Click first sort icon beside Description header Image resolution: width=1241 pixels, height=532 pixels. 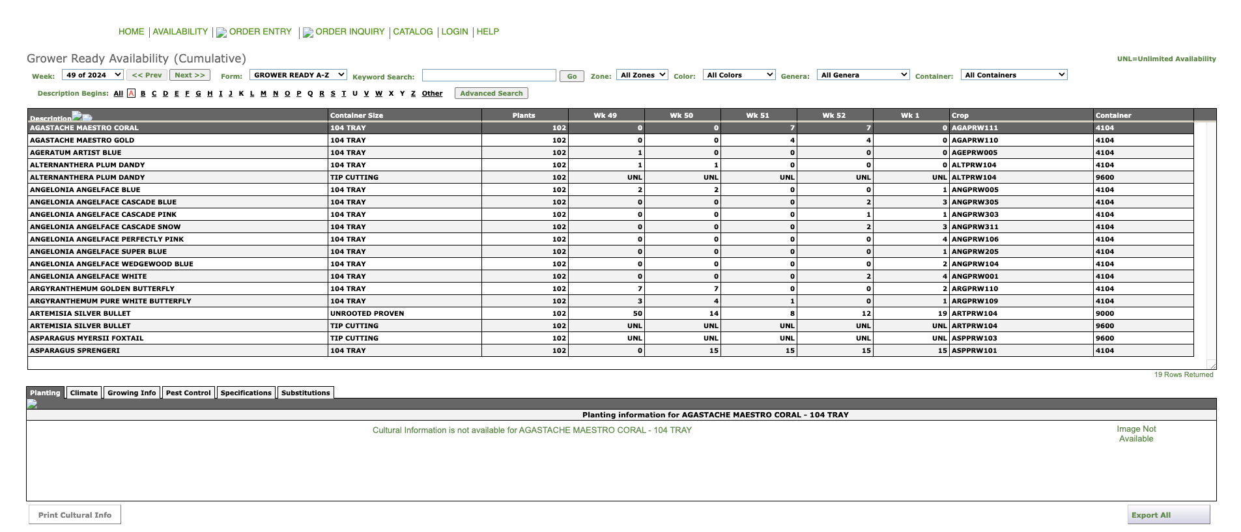[x=77, y=116]
